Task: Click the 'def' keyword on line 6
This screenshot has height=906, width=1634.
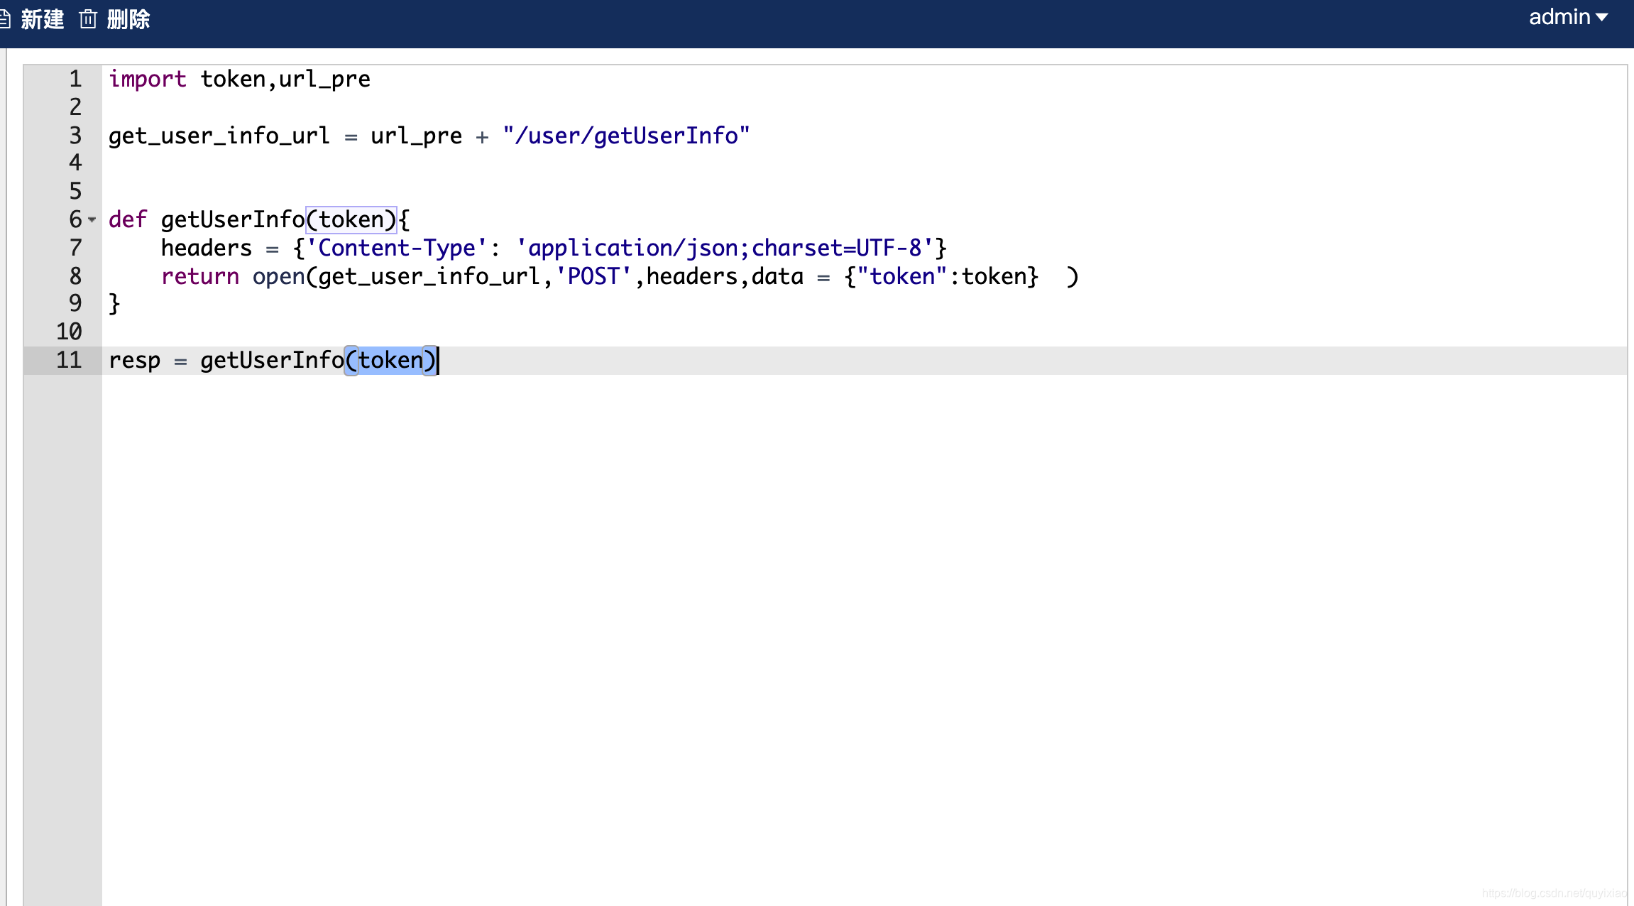Action: 128,219
